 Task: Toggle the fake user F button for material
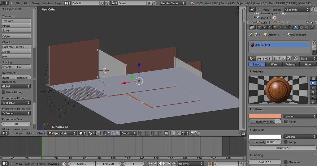(280, 58)
